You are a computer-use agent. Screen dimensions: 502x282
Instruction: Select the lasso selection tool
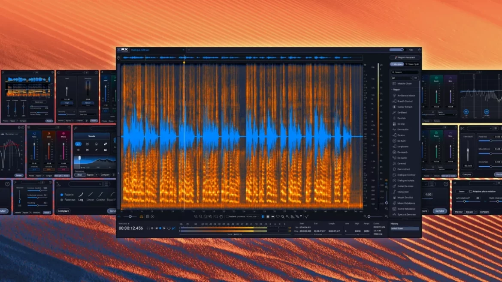[278, 216]
